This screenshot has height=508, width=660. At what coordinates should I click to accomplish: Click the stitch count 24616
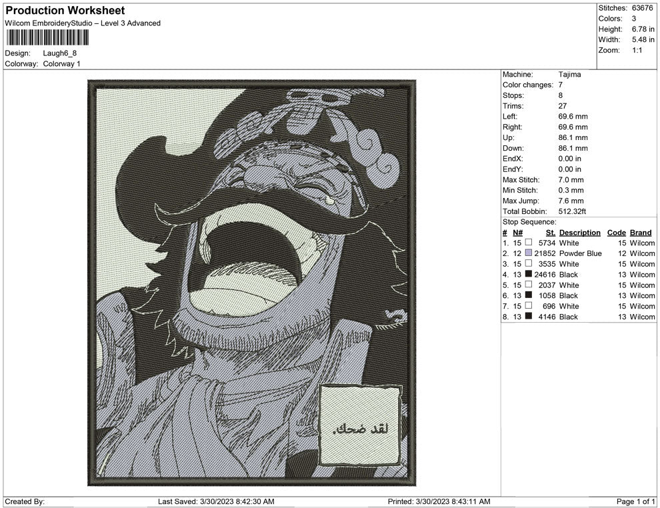point(545,275)
